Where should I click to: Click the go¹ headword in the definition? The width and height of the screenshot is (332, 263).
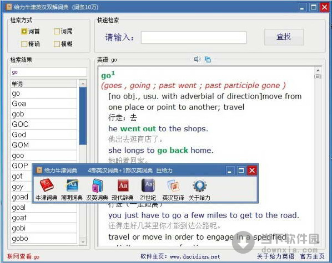[x=108, y=75]
